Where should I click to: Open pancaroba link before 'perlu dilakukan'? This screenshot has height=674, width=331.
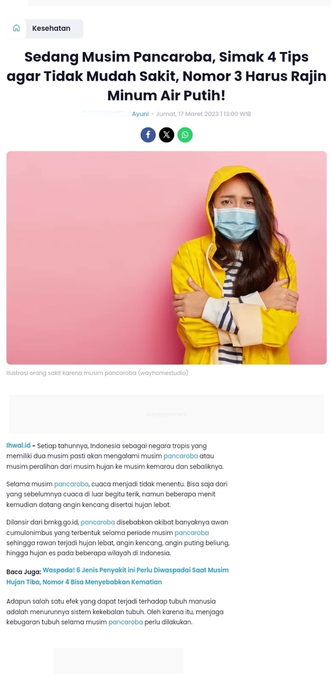[126, 622]
